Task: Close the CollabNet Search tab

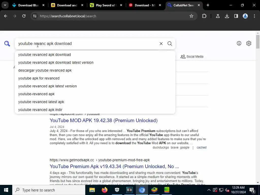Action: 199,5
